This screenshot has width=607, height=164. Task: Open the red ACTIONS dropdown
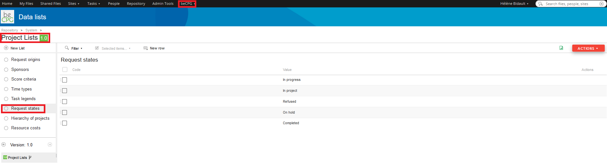pyautogui.click(x=588, y=48)
